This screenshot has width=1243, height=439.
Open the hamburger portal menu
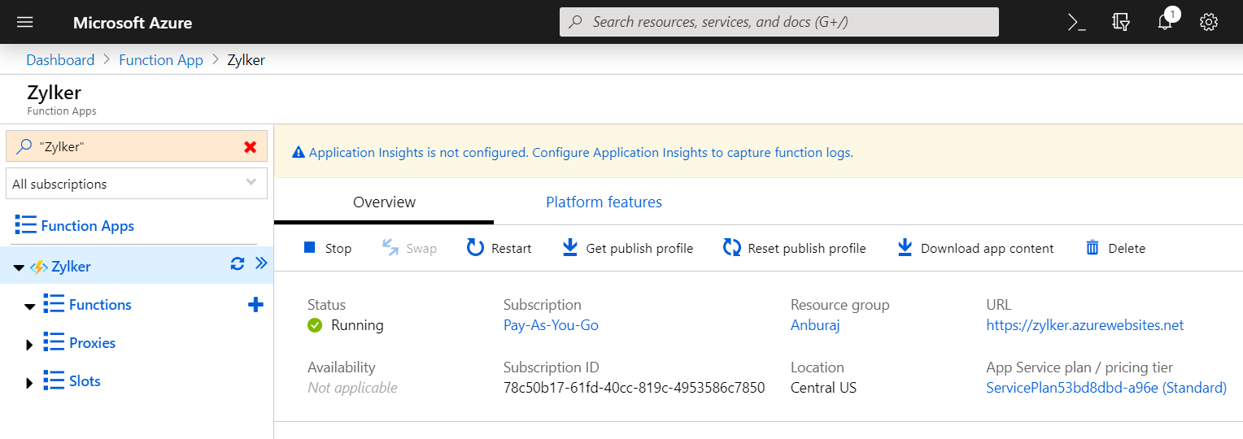coord(25,22)
